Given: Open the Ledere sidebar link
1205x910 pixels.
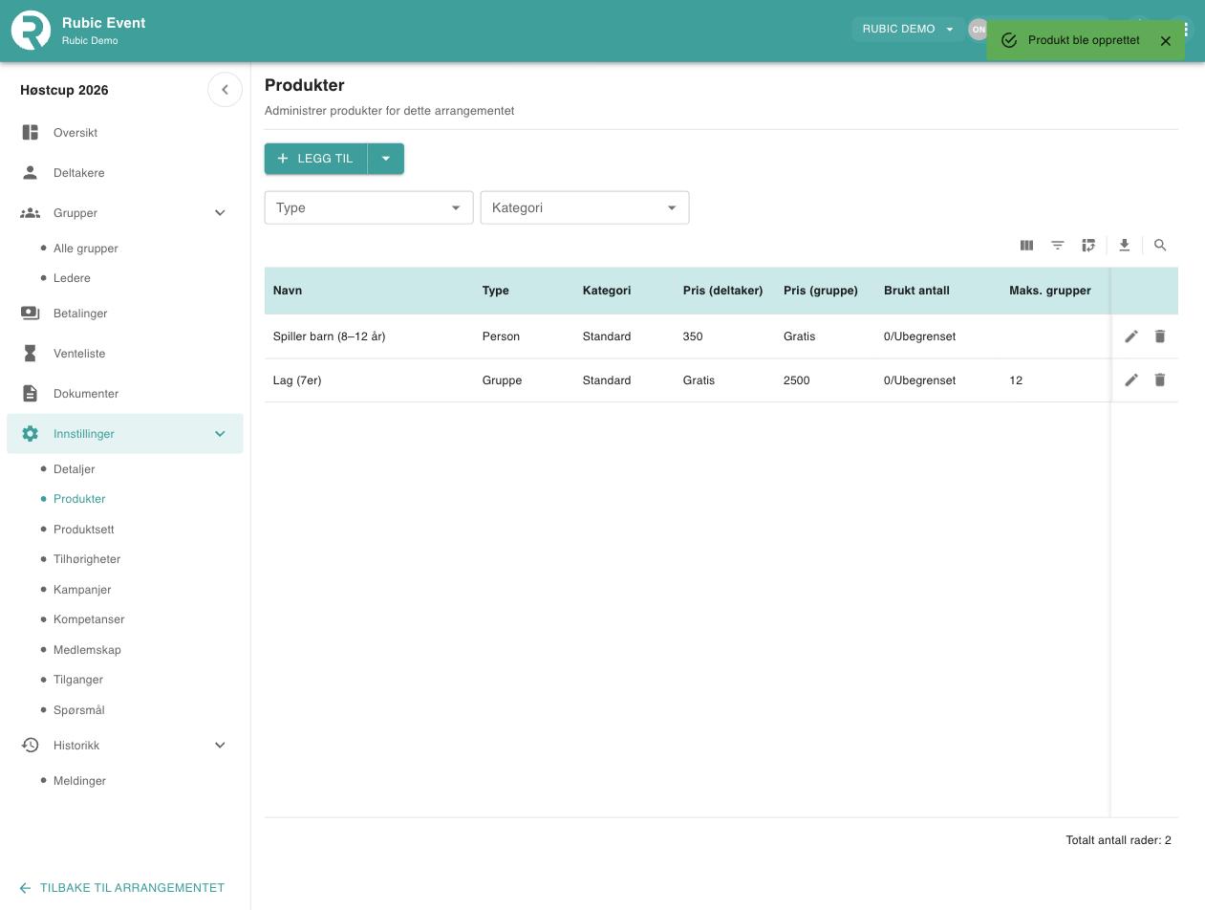Looking at the screenshot, I should 72,278.
